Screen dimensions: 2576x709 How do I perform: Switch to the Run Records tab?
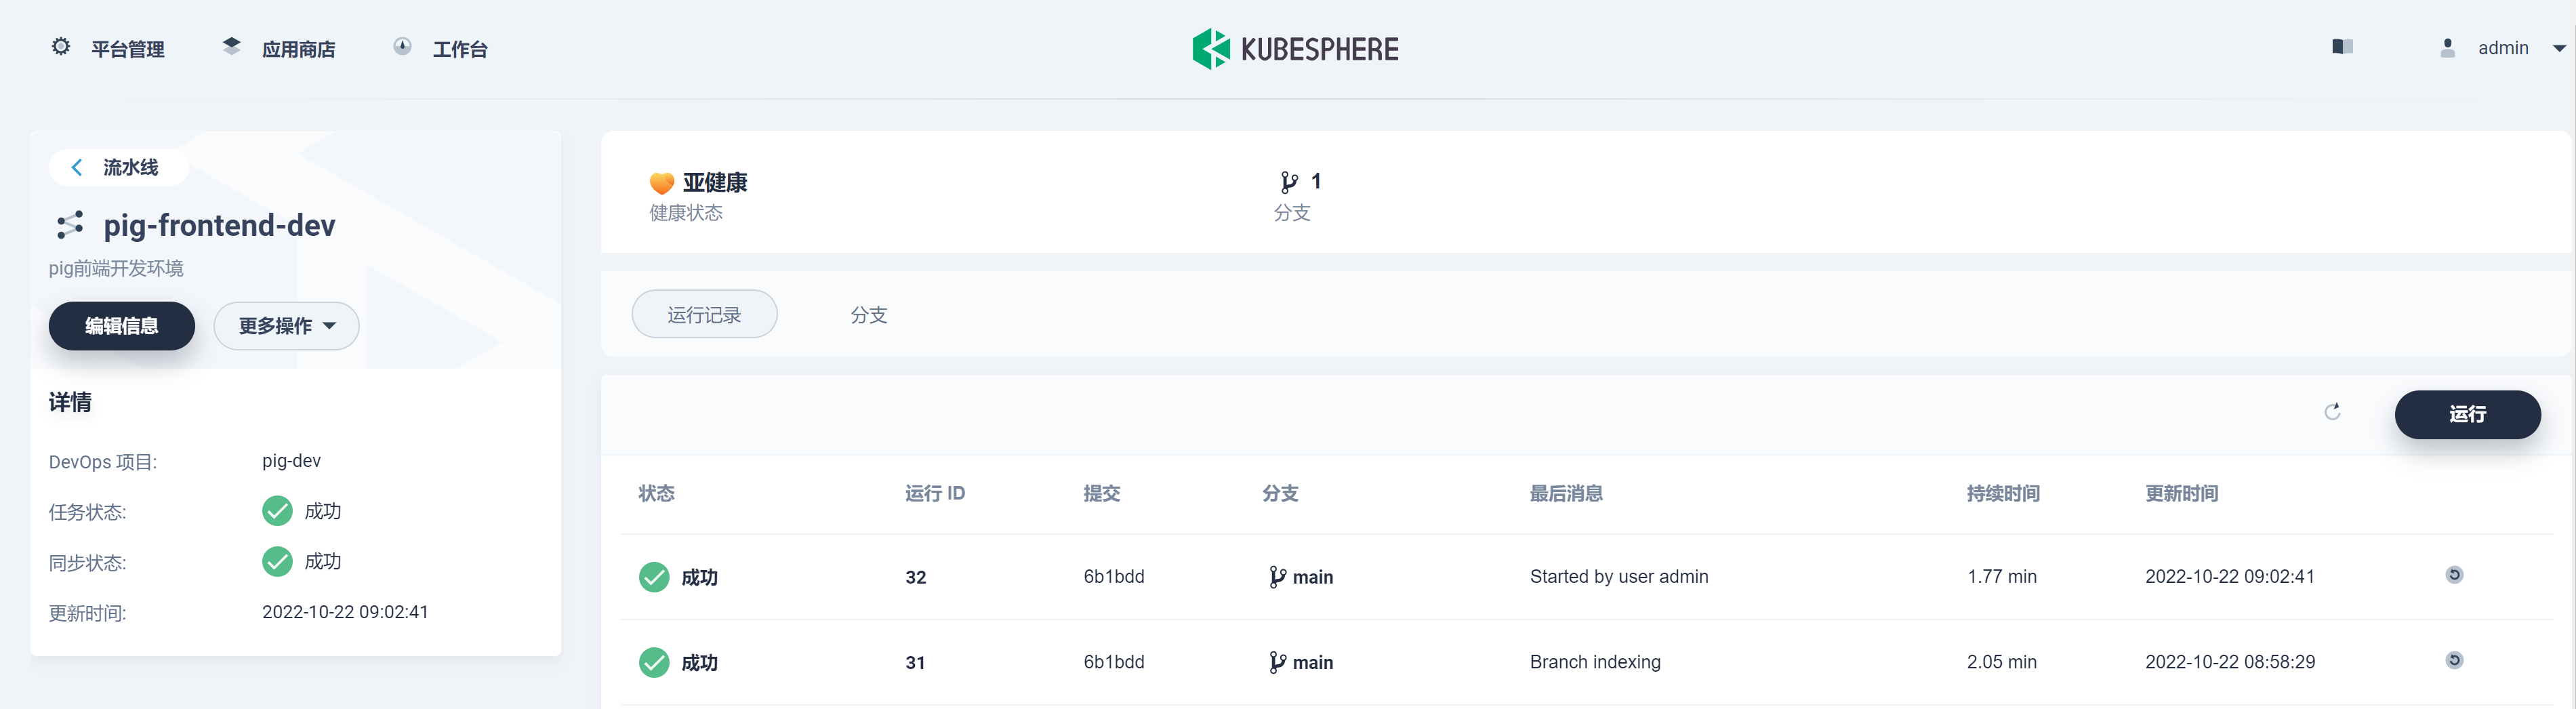(704, 315)
